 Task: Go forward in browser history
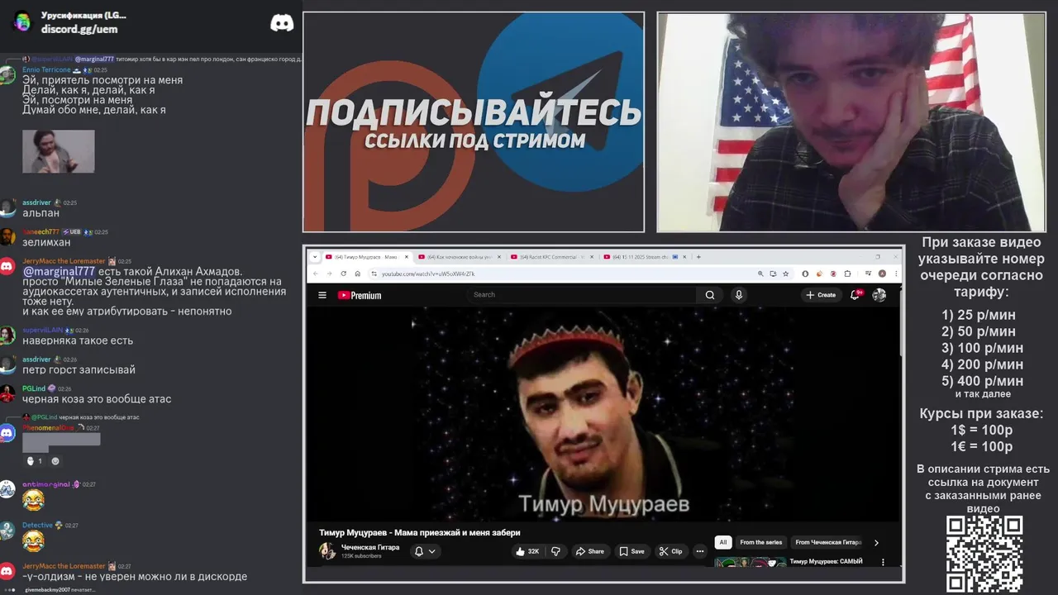328,274
